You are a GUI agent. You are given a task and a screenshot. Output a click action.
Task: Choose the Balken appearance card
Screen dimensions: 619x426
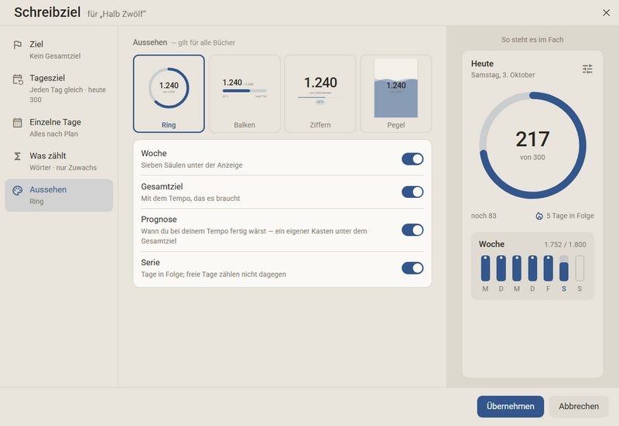(245, 94)
